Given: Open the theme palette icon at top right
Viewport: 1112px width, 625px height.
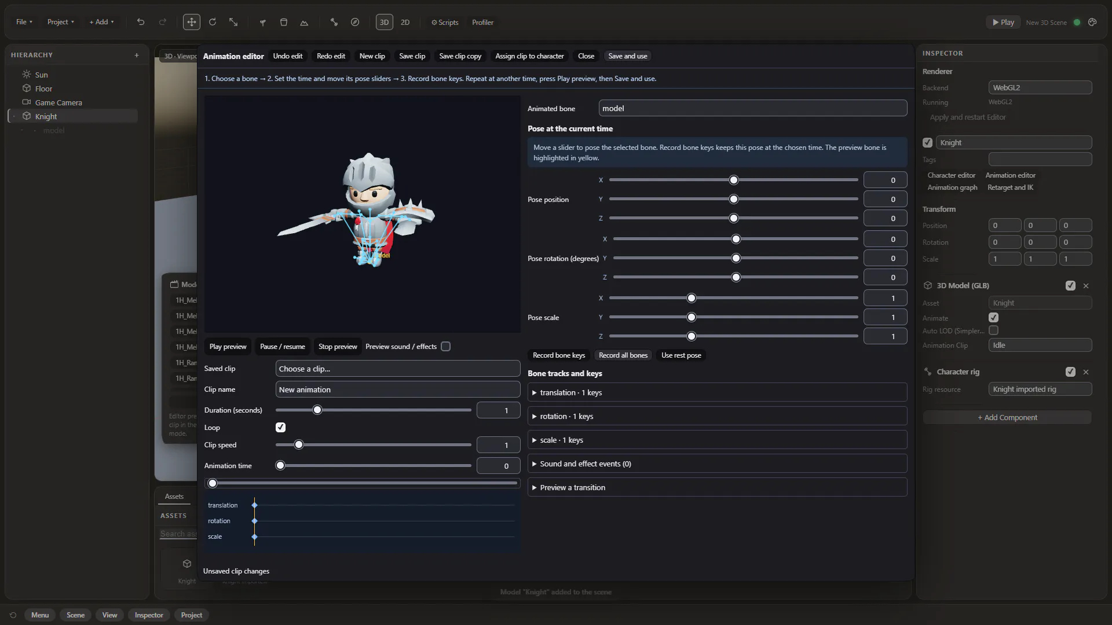Looking at the screenshot, I should pos(1092,22).
